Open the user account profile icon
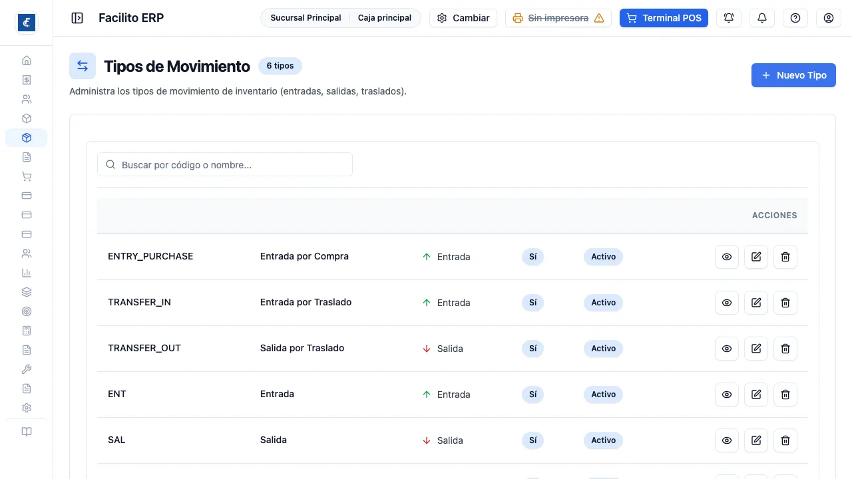This screenshot has height=479, width=852. [829, 18]
